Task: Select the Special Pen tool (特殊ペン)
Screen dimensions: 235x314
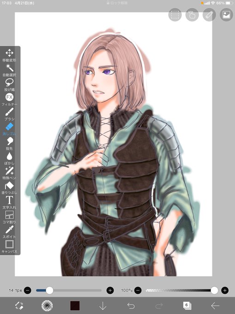Action: coord(9,173)
